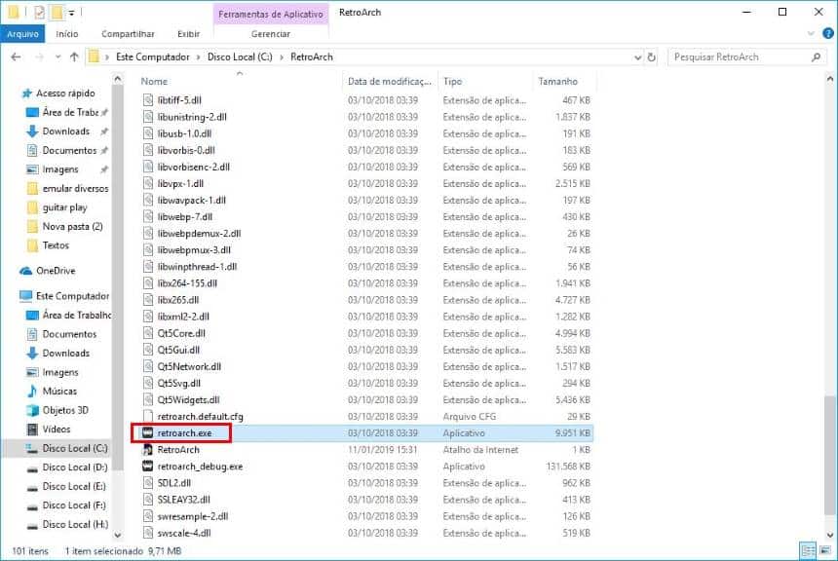Click the Disco Local (H:) drive icon
838x561 pixels.
pos(32,525)
